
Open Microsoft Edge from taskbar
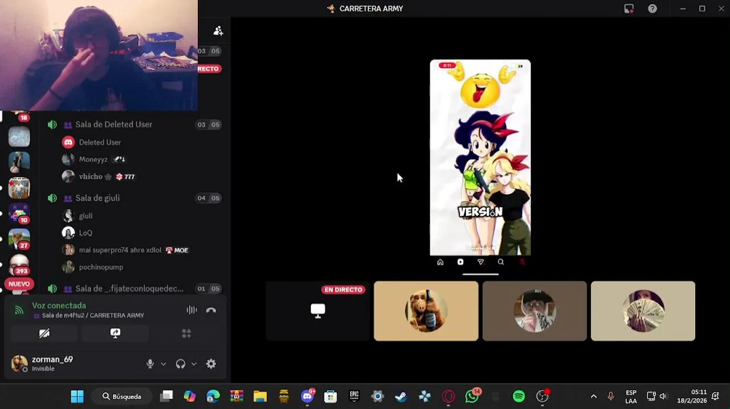(x=213, y=397)
